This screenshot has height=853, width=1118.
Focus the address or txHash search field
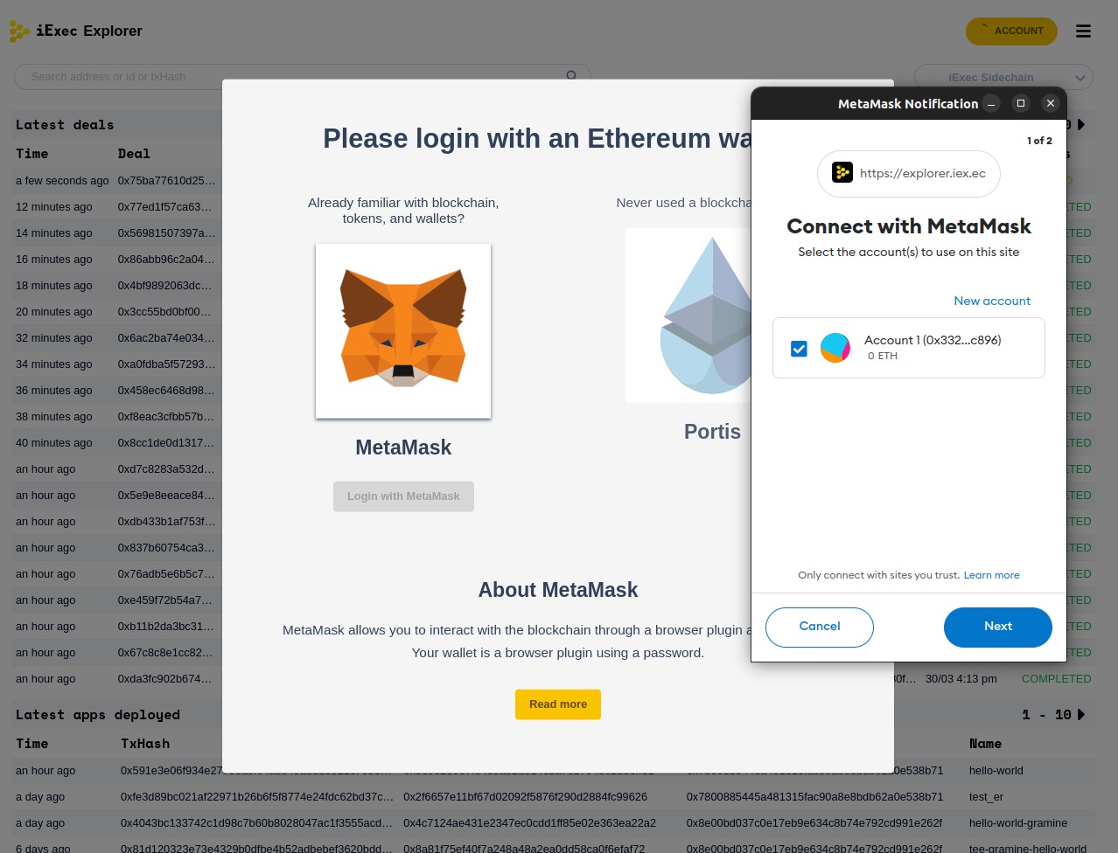point(293,77)
